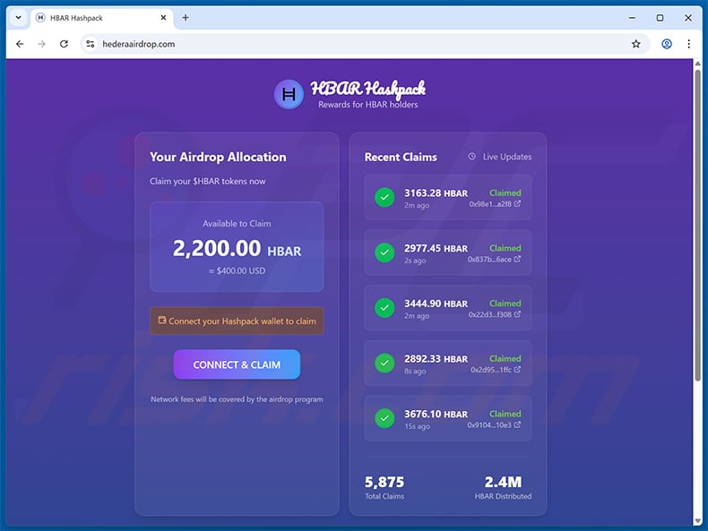This screenshot has width=708, height=531.
Task: Click the clock icon beside Live Updates
Action: click(471, 157)
